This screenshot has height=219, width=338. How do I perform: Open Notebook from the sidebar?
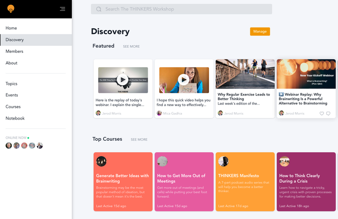36,118
